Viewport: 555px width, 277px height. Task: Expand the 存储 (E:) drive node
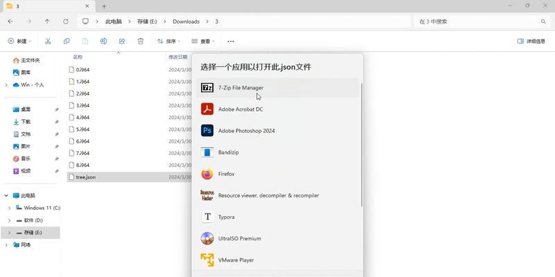[10, 233]
